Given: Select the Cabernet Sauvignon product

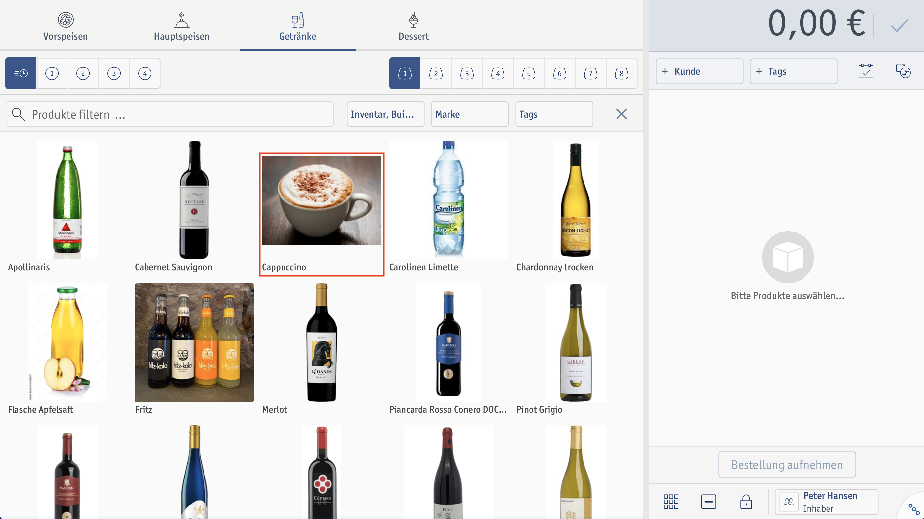Looking at the screenshot, I should point(194,207).
